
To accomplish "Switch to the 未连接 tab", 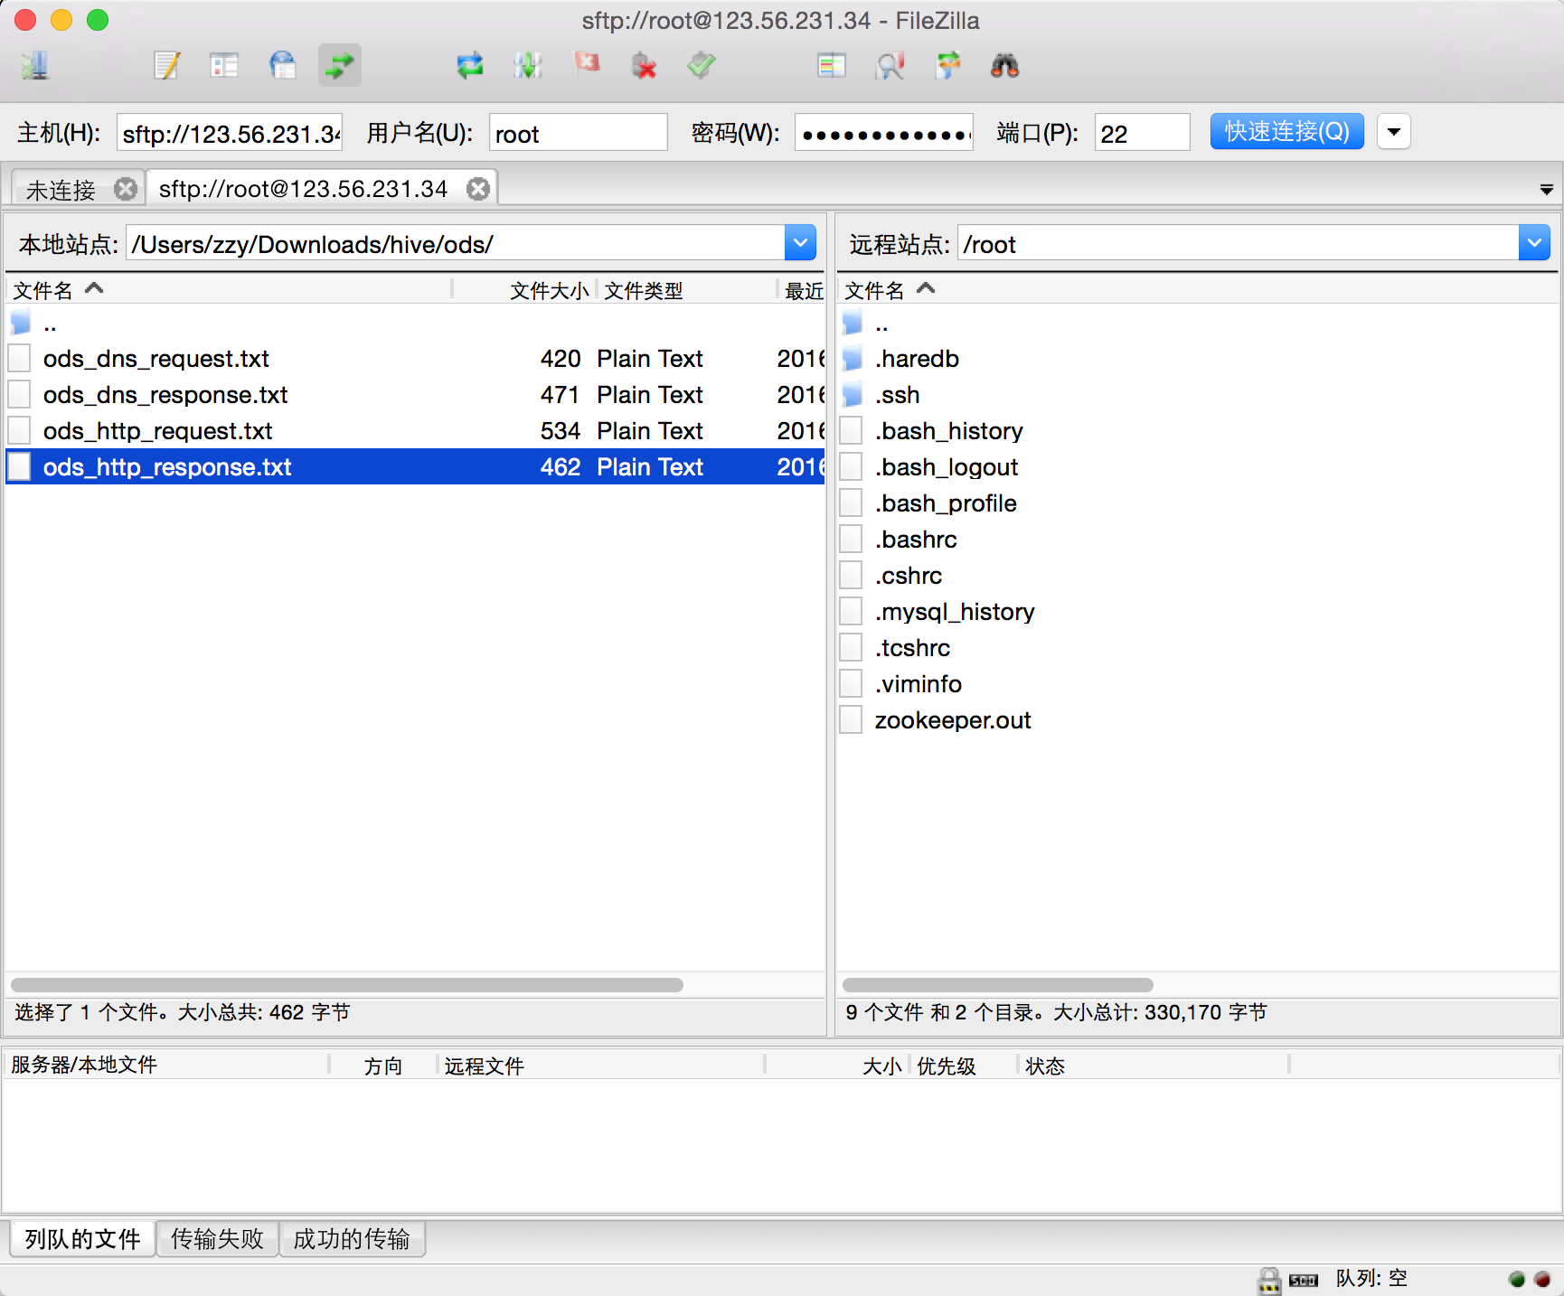I will (x=61, y=190).
